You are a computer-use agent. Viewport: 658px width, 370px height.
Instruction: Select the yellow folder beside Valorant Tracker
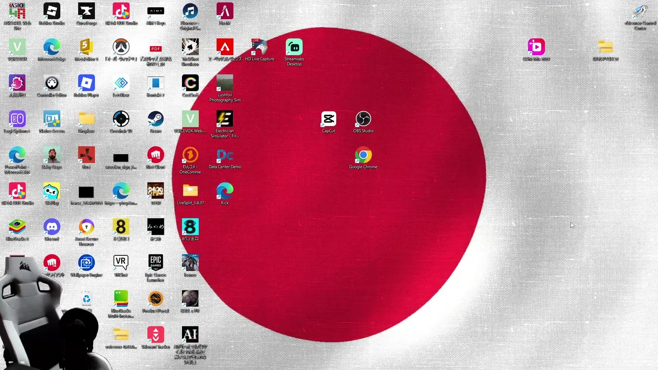coord(121,335)
